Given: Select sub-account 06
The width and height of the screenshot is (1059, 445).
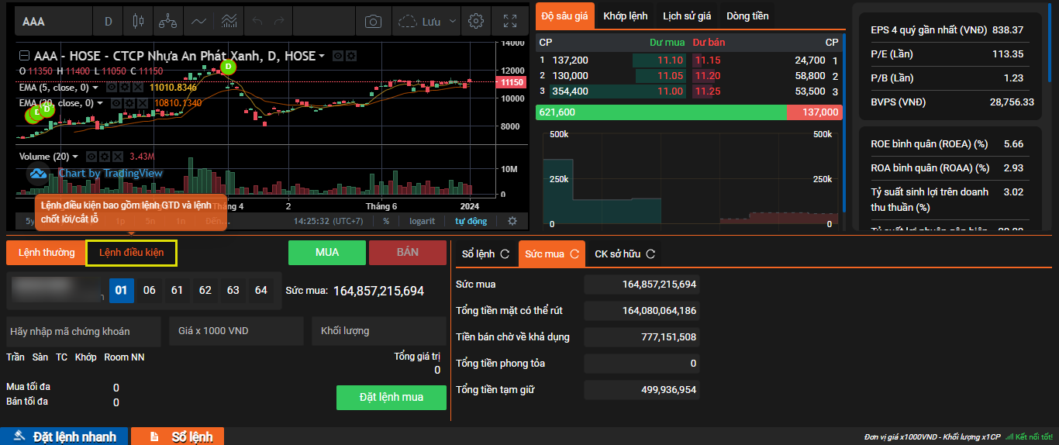Looking at the screenshot, I should click(x=150, y=290).
